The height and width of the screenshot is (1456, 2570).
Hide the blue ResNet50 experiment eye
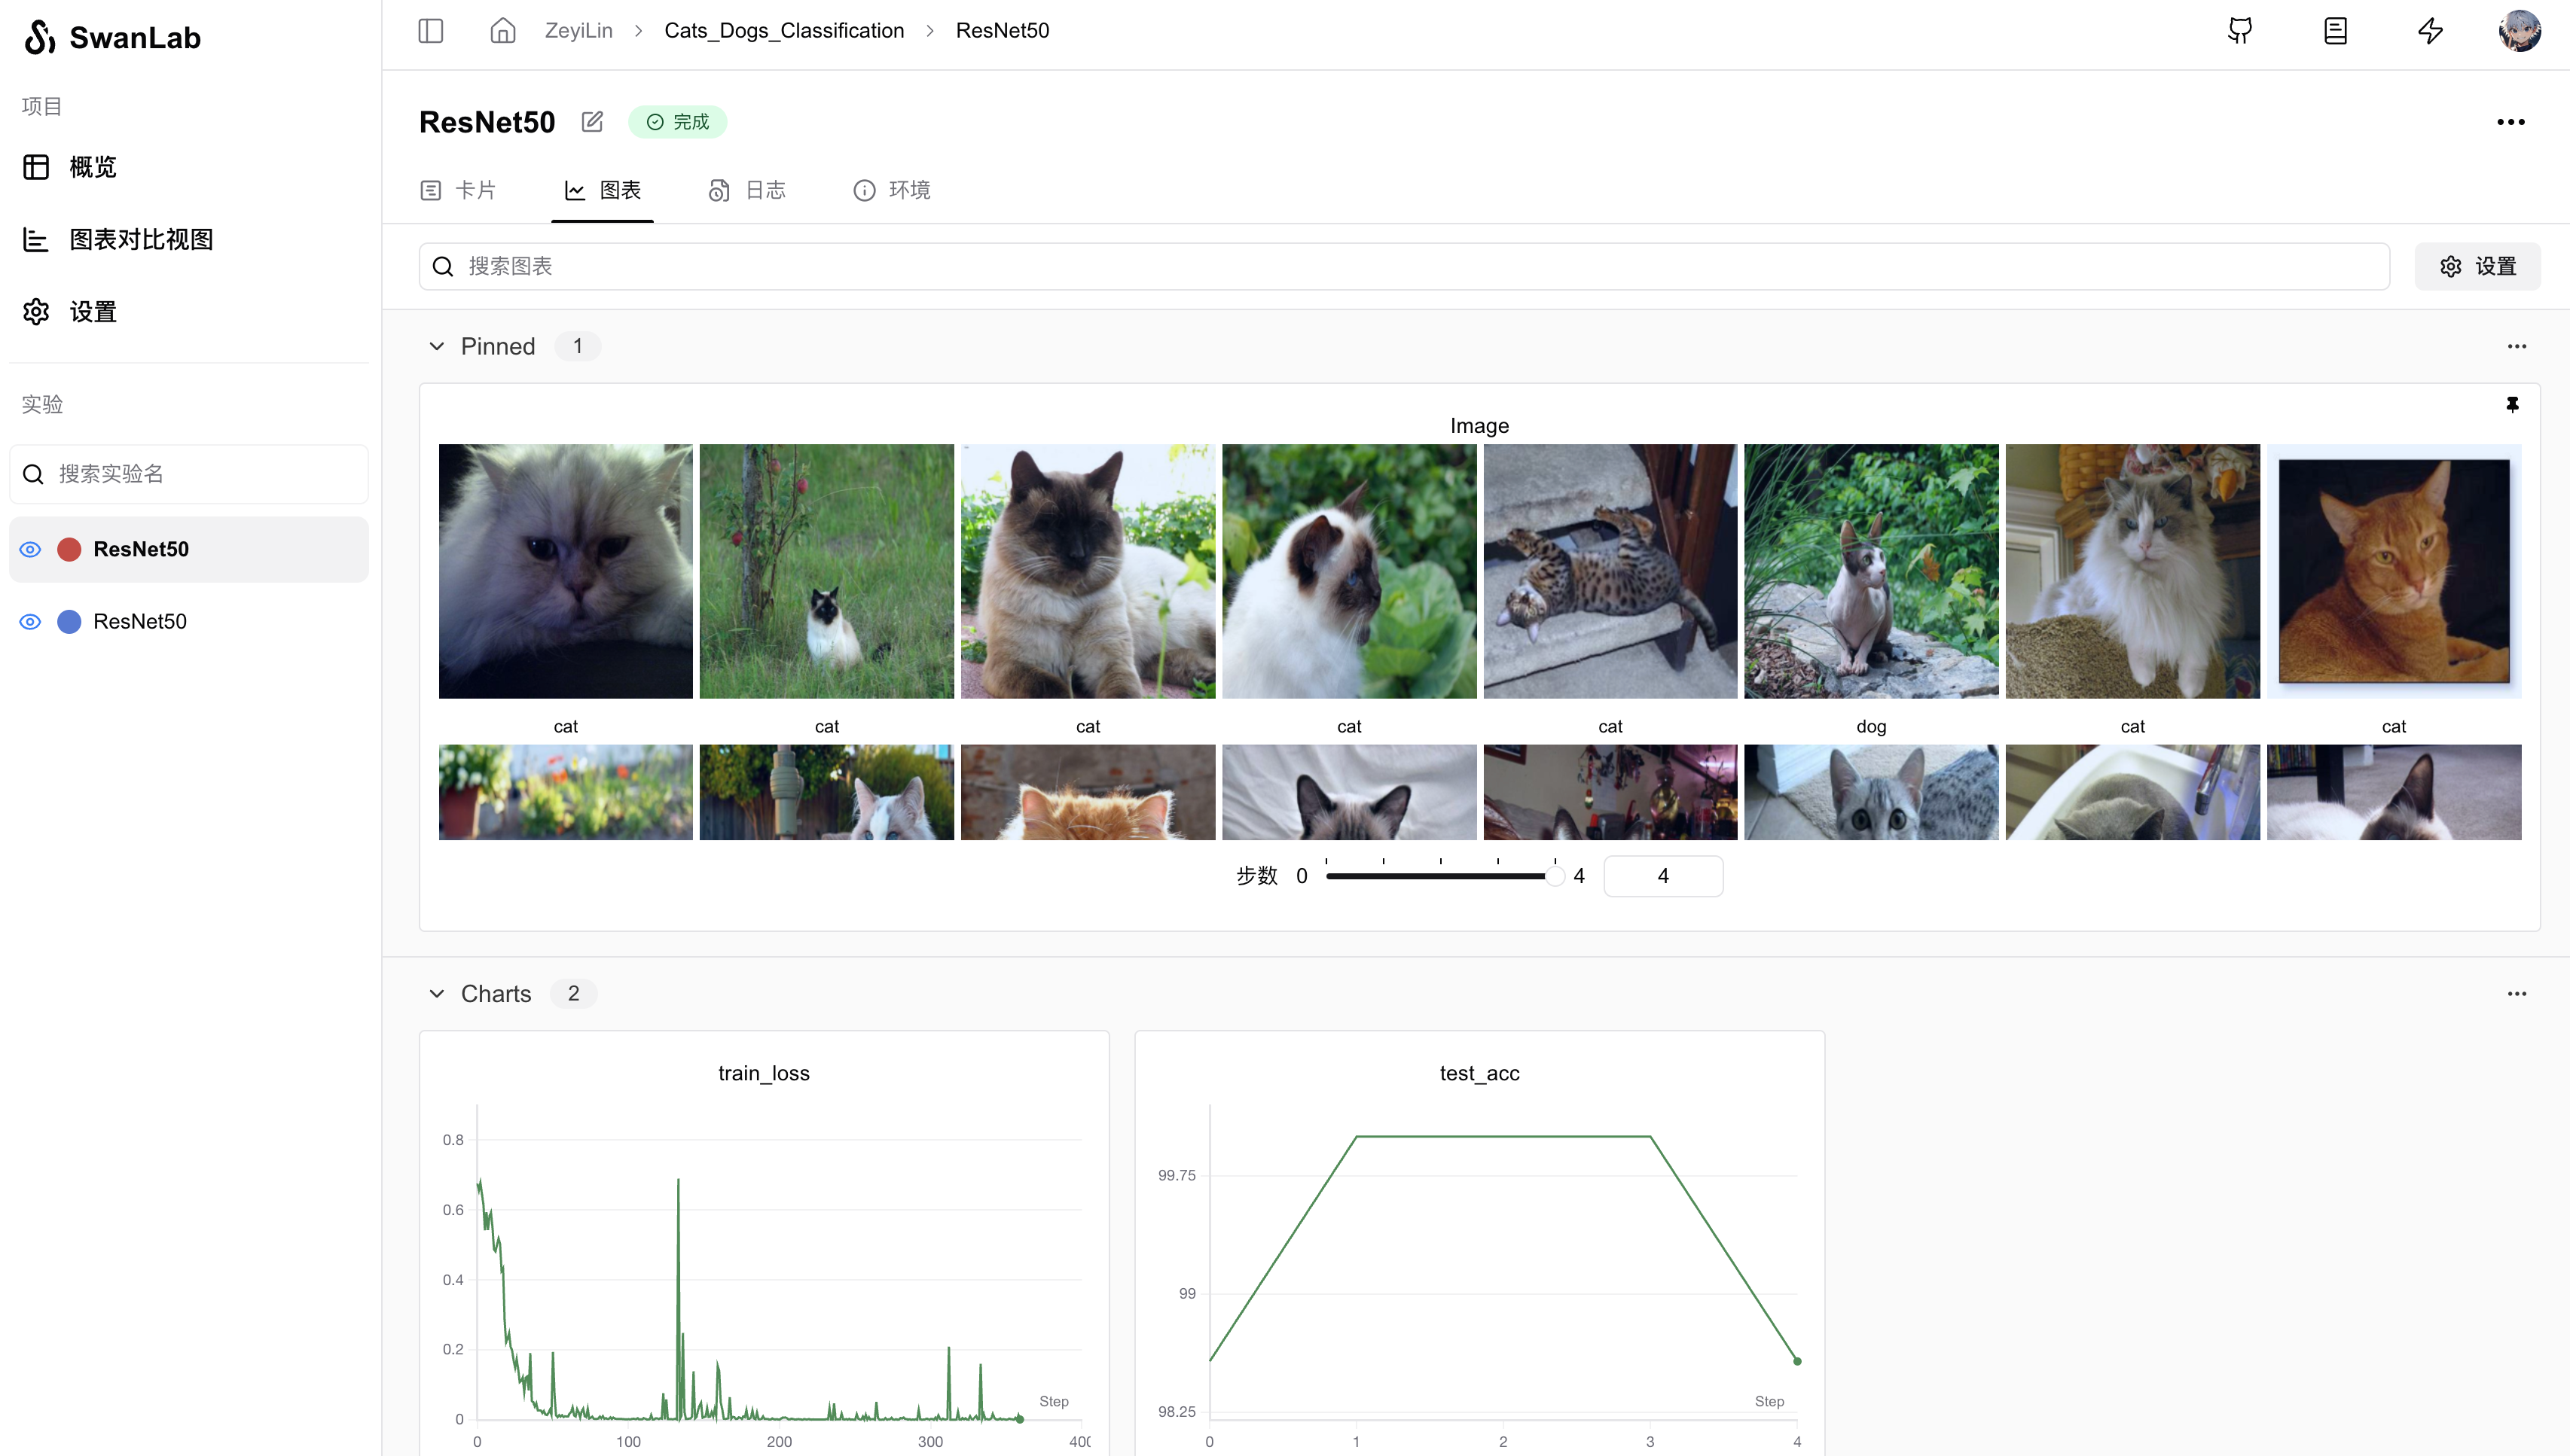pyautogui.click(x=30, y=621)
